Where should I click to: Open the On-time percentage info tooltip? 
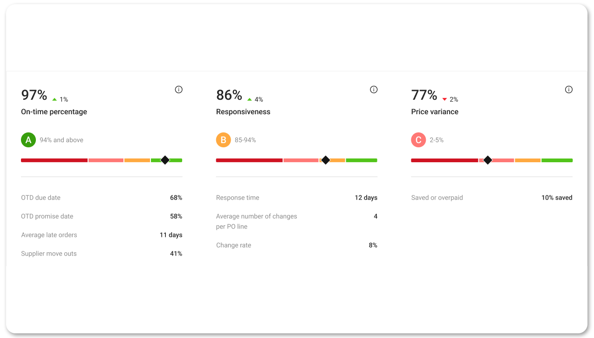point(178,89)
